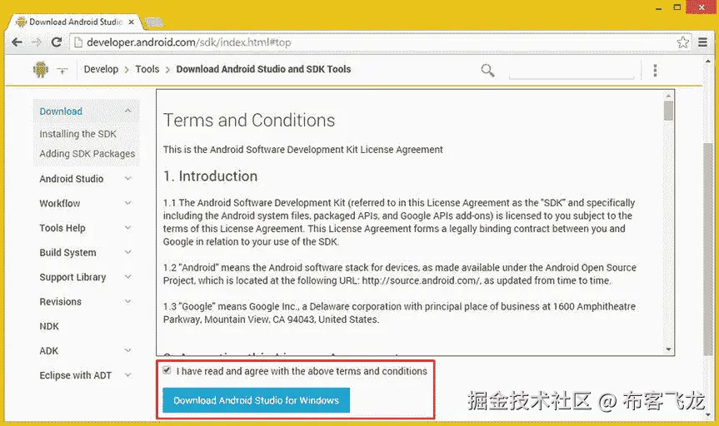Expand the Revisions sidebar section
Screen dimensions: 719x426
[x=128, y=301]
